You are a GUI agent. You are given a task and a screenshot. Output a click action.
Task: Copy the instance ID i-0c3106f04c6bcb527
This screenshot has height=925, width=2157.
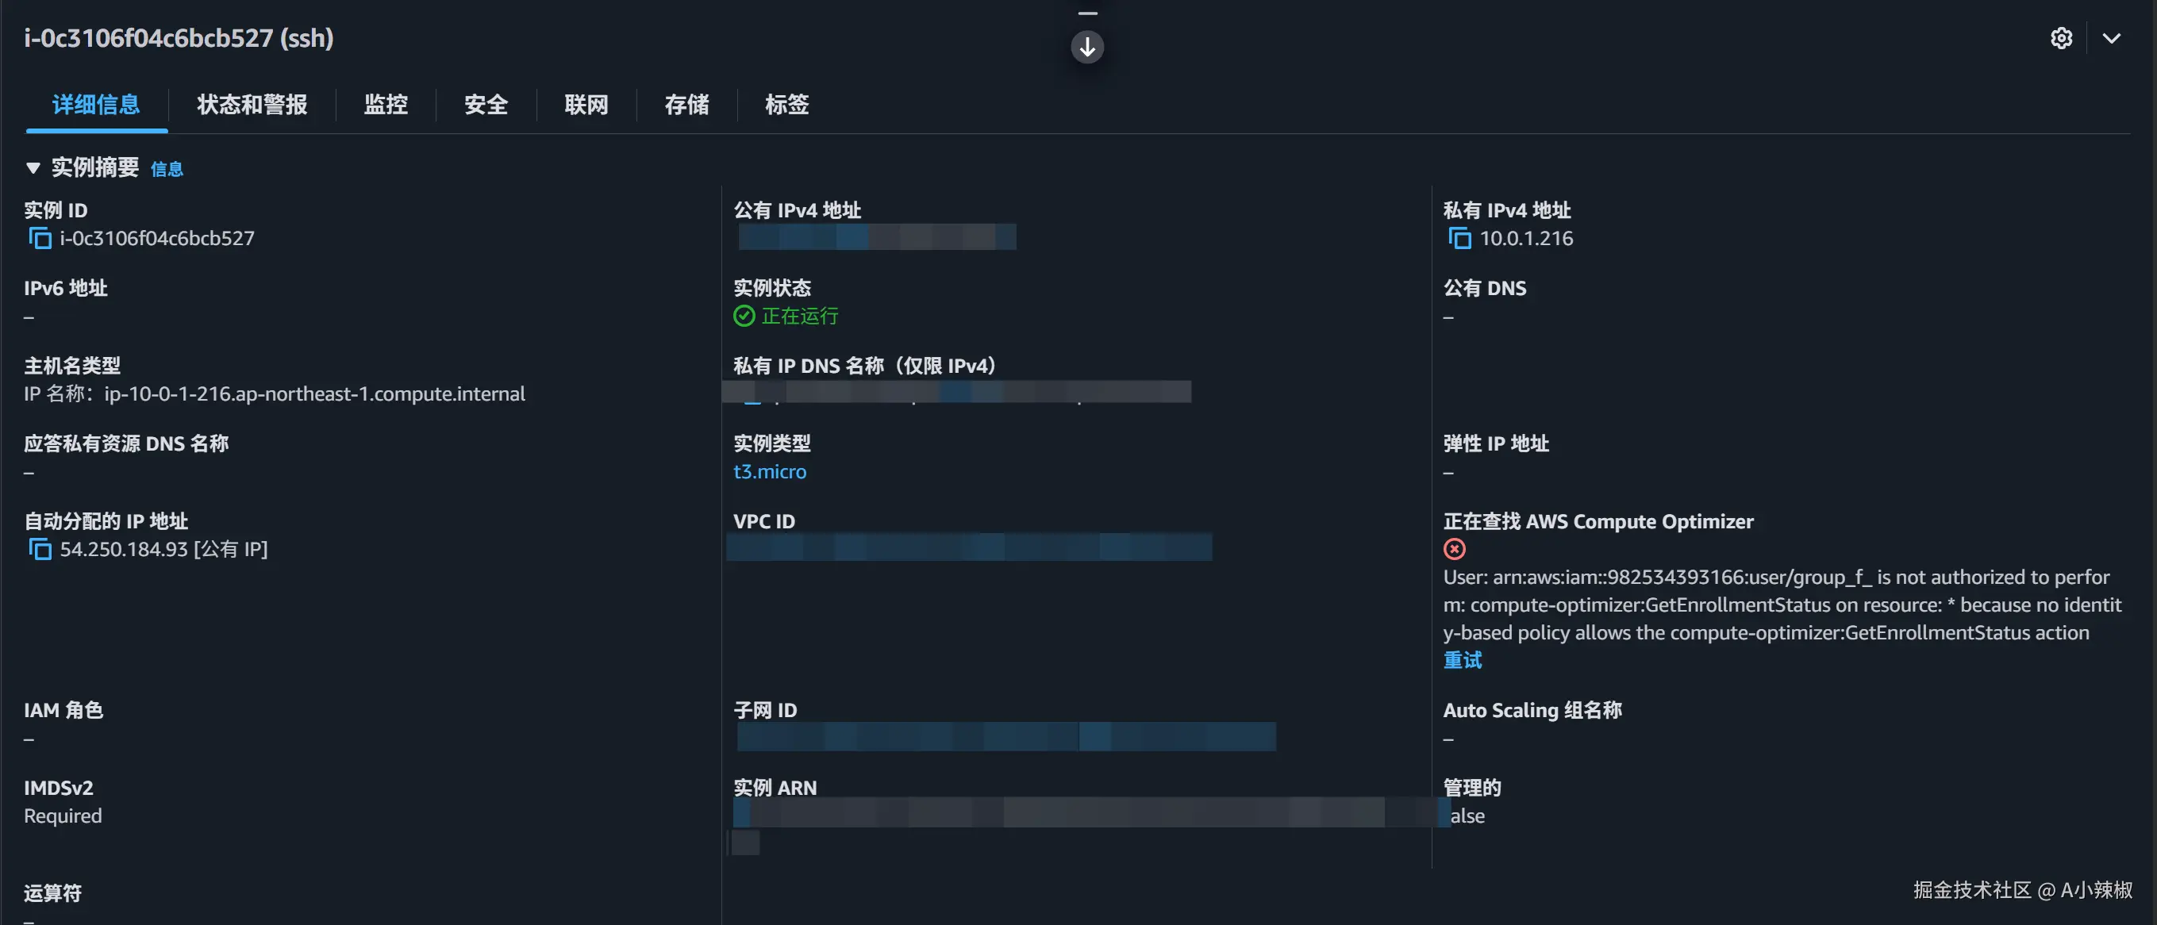(x=40, y=239)
